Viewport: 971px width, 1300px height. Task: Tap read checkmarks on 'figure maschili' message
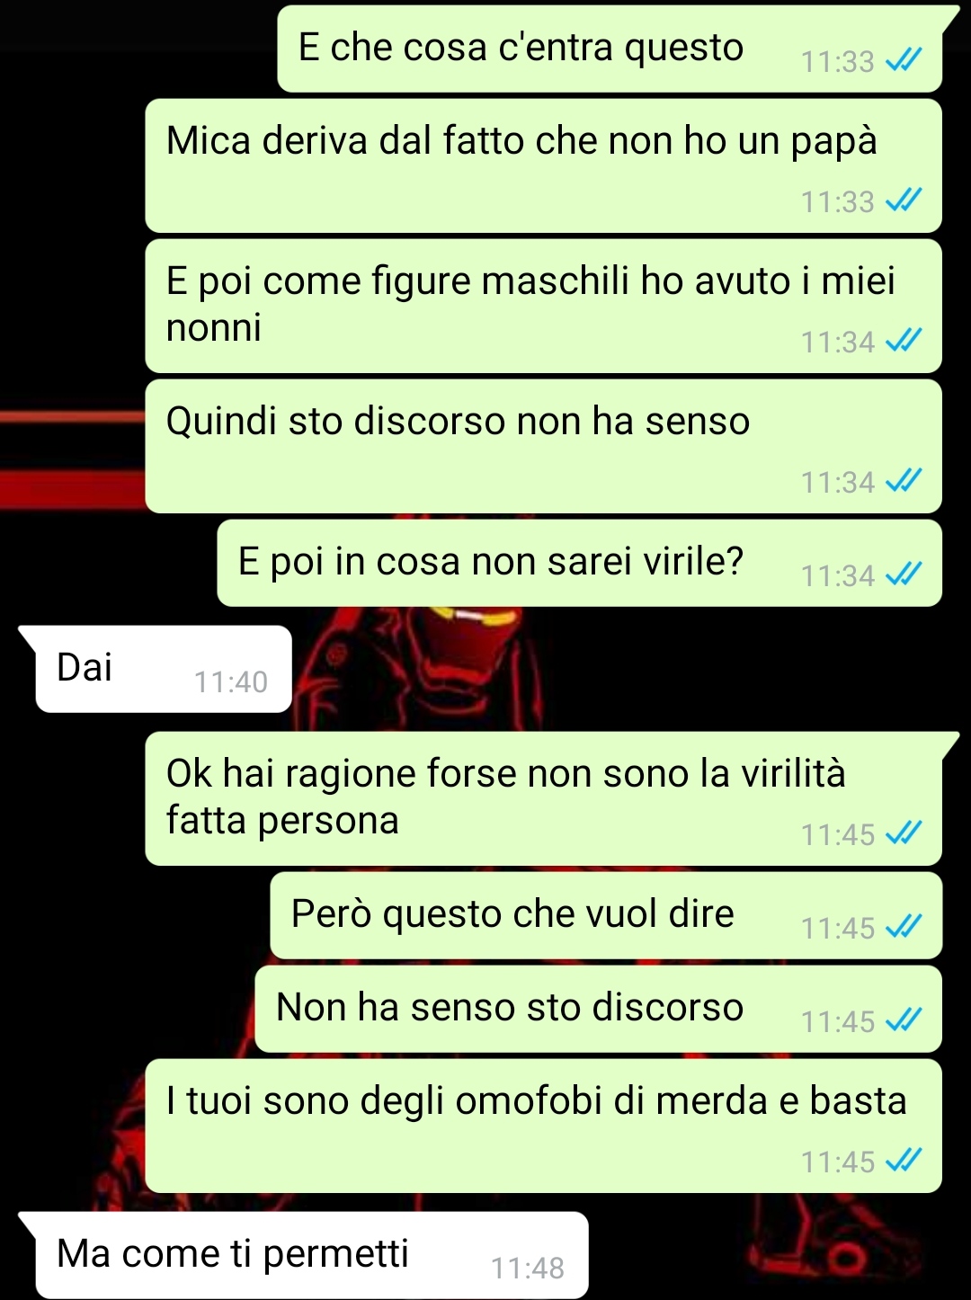tap(903, 342)
